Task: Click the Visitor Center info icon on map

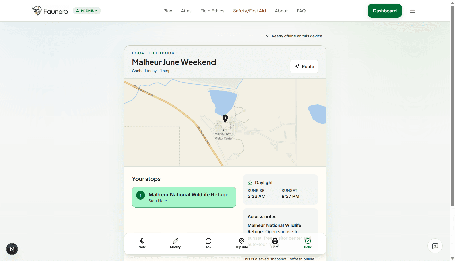Action: coord(223,130)
